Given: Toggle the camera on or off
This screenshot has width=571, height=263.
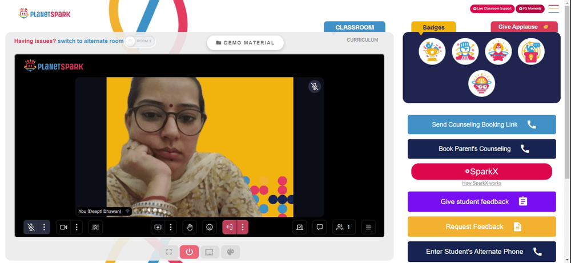Looking at the screenshot, I should tap(63, 228).
